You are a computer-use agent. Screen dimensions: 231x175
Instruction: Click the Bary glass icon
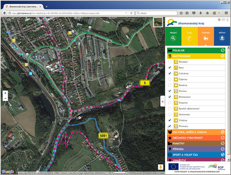[x=176, y=67]
